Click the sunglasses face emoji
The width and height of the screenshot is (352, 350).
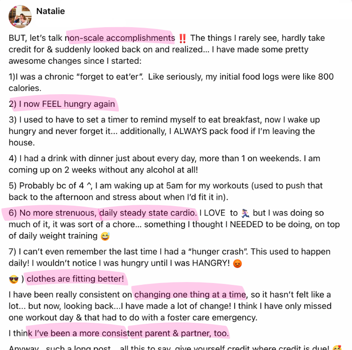click(14, 279)
